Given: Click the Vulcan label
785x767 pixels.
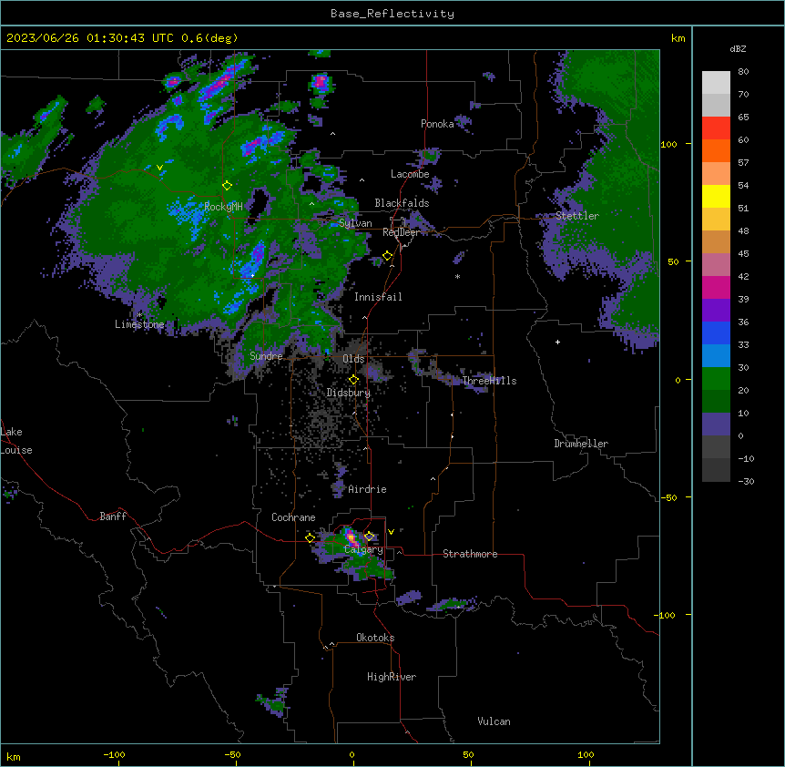Looking at the screenshot, I should tap(494, 721).
